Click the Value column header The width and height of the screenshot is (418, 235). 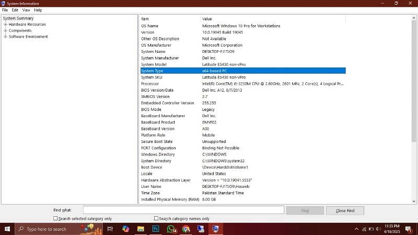[273, 19]
